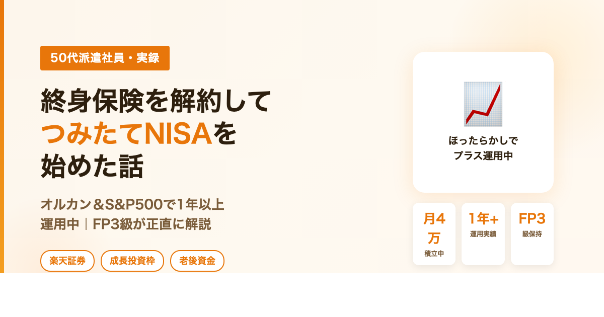The width and height of the screenshot is (604, 317).
Task: Click the orange 50代派遣社員・実録 badge
Action: [105, 58]
